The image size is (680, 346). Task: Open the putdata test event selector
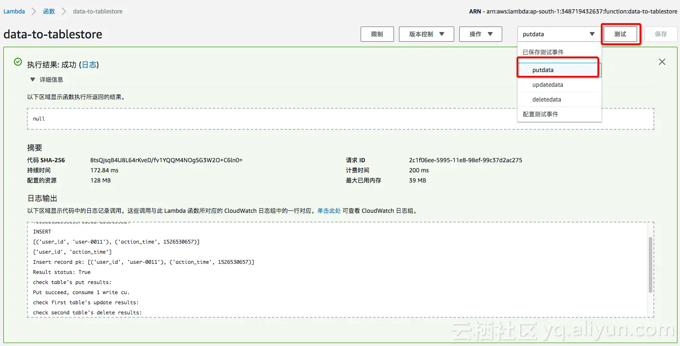pos(559,34)
